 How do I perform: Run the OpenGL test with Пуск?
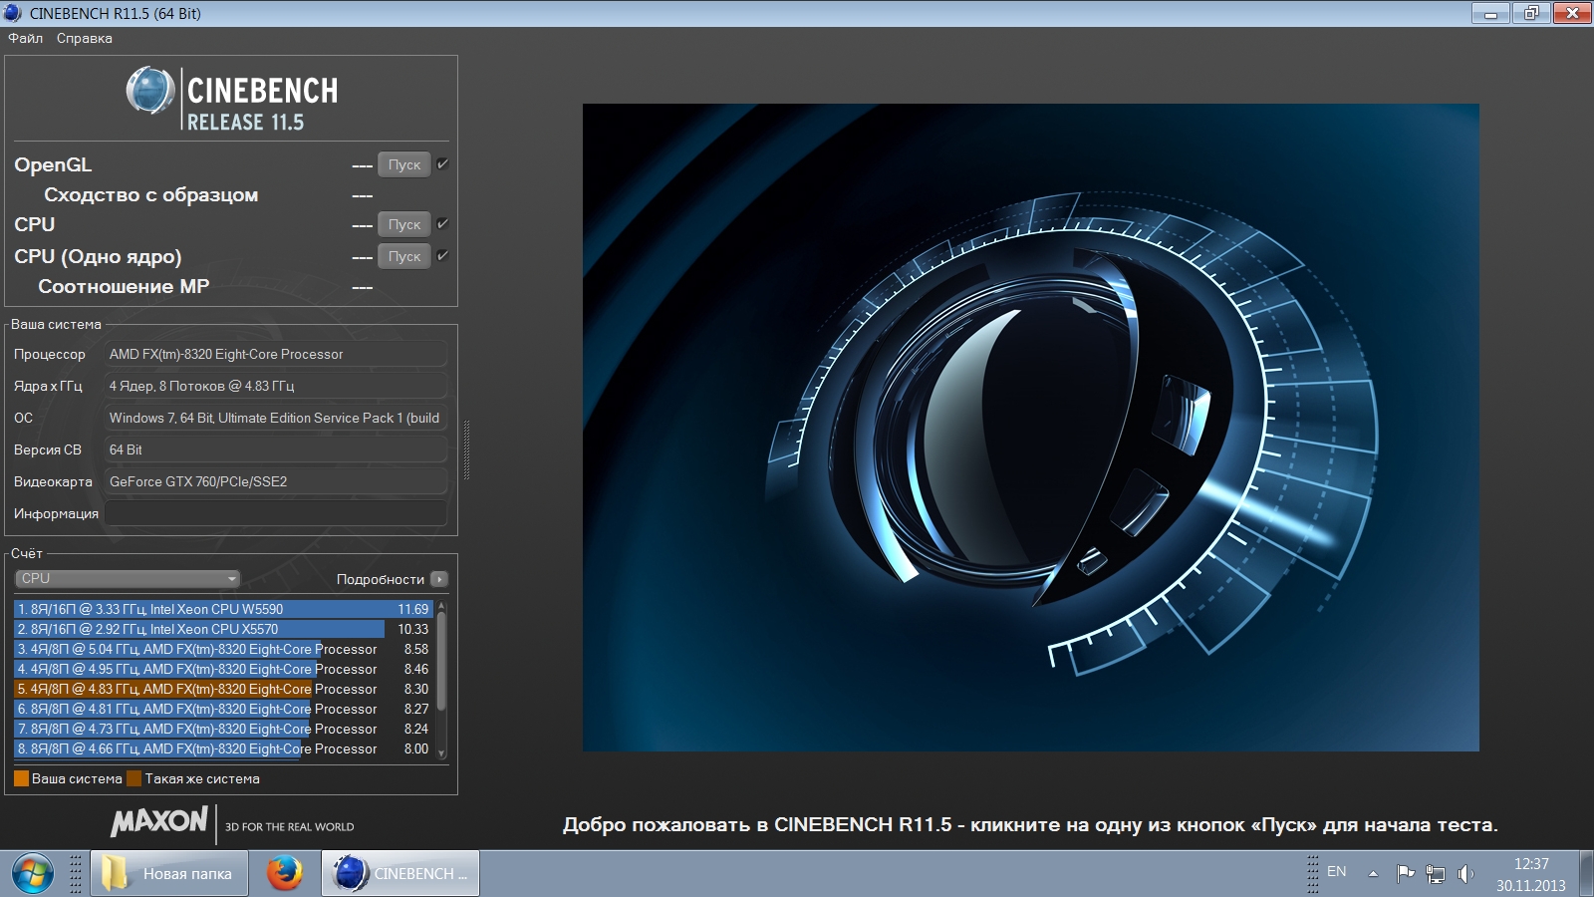(x=404, y=164)
